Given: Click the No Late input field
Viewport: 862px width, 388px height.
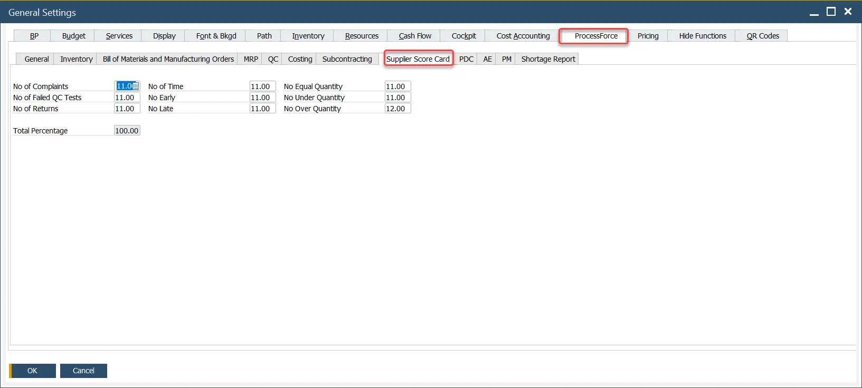Looking at the screenshot, I should (x=262, y=109).
